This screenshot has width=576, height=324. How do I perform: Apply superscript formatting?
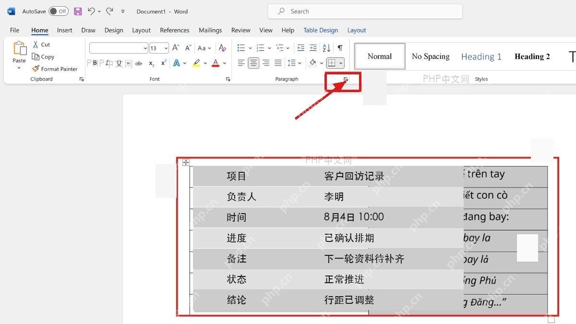point(164,63)
